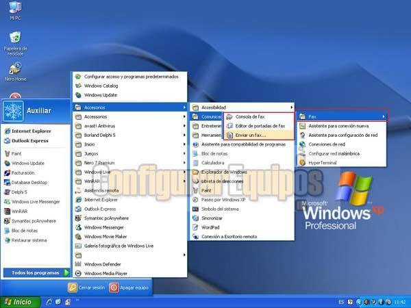Open Windows Live Messenger shortcut
The height and width of the screenshot is (308, 411).
(32, 202)
